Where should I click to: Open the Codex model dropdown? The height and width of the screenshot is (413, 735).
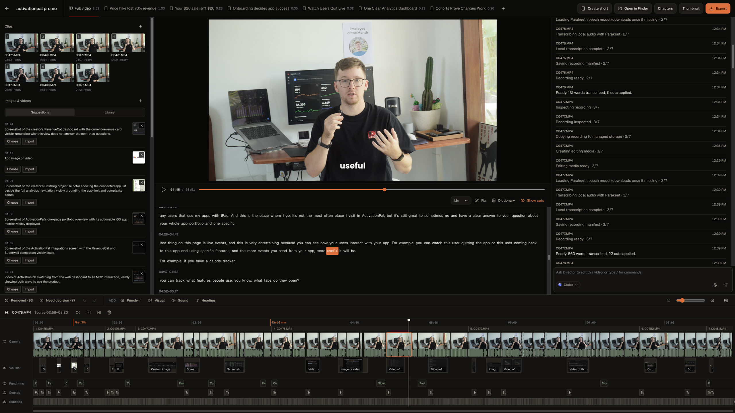pyautogui.click(x=568, y=285)
